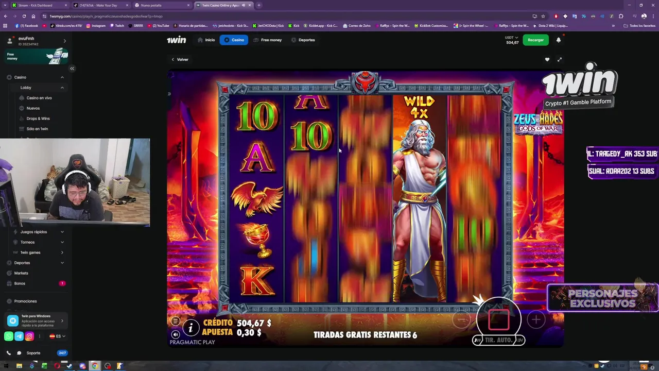Open the Extensions puzzle icon
The image size is (659, 371).
621,16
